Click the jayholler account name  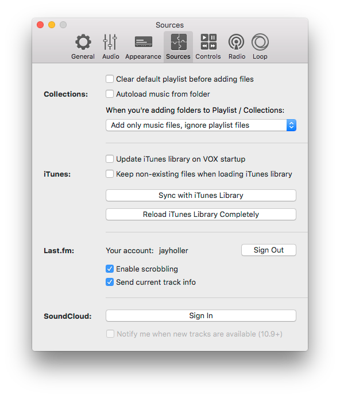[173, 251]
